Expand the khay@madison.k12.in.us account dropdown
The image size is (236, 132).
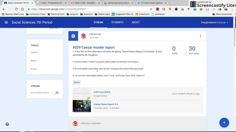click(x=214, y=23)
